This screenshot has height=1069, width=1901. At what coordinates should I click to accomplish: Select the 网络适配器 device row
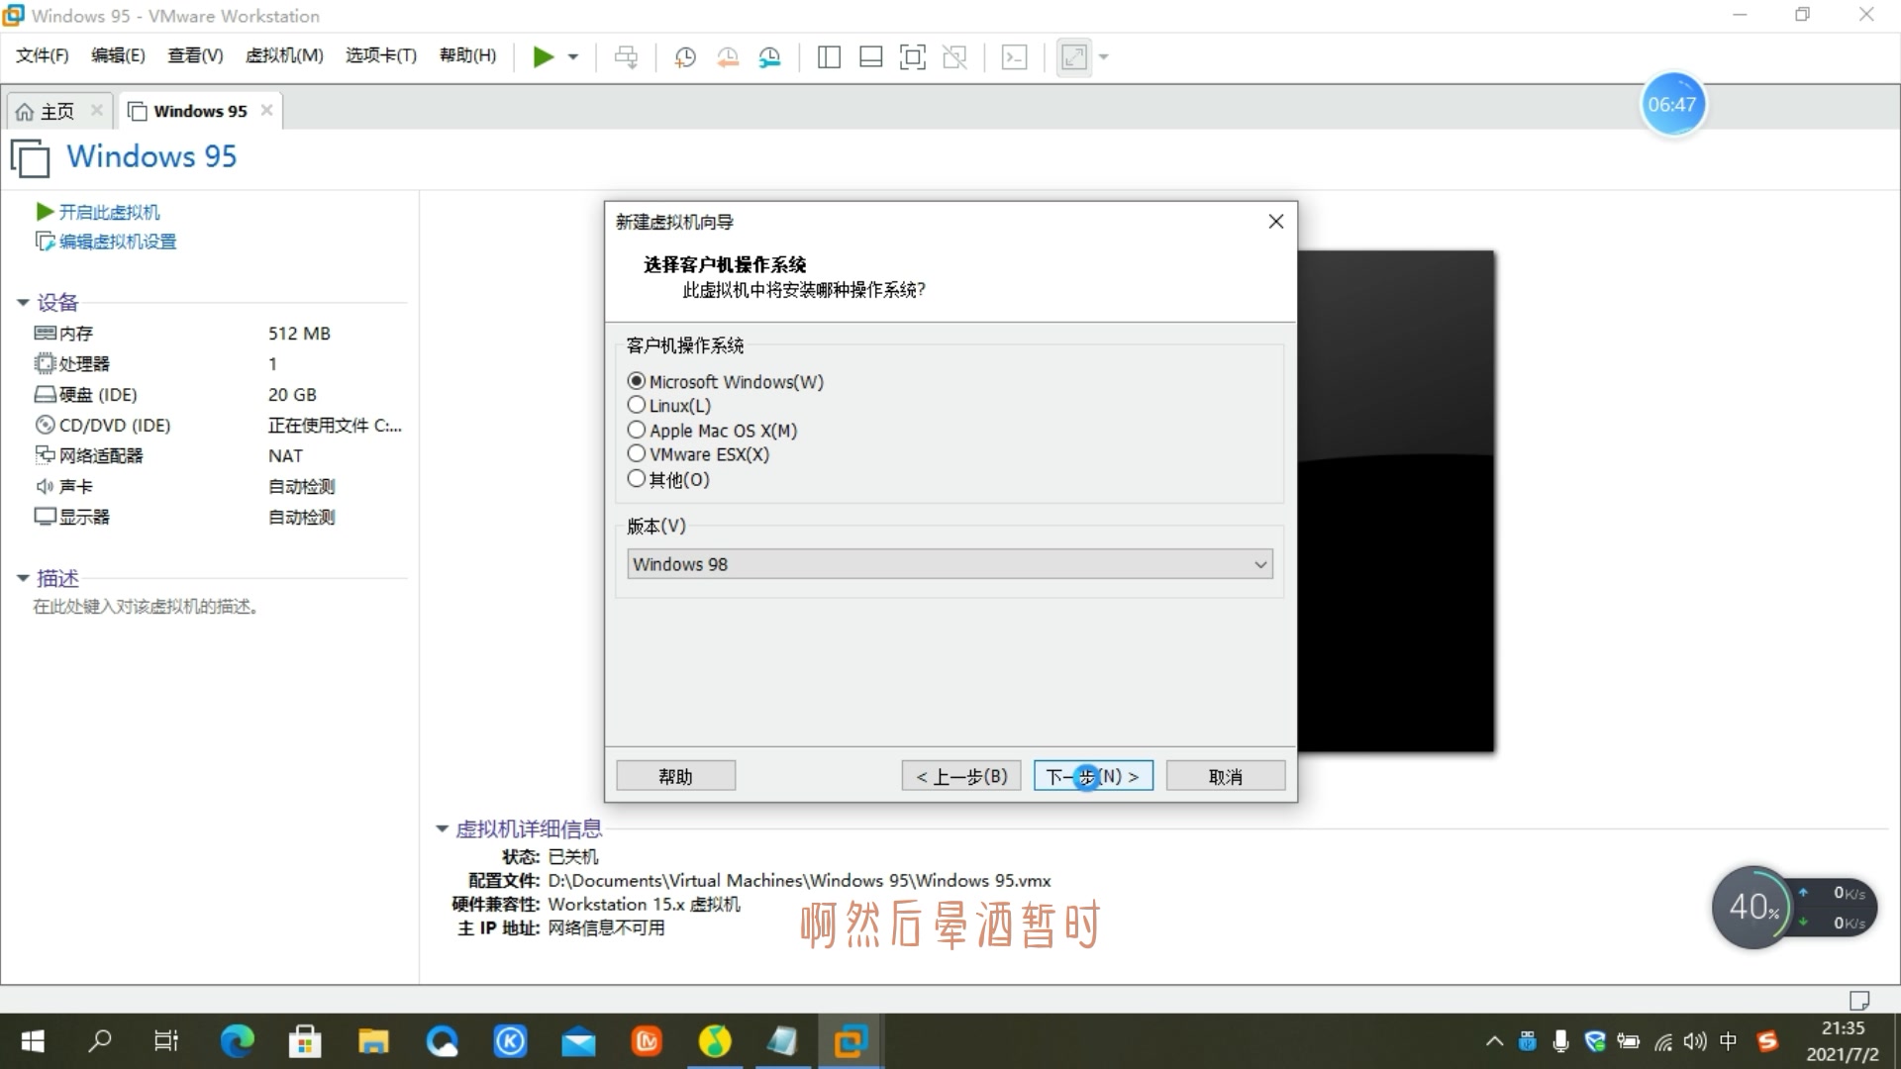pyautogui.click(x=218, y=456)
